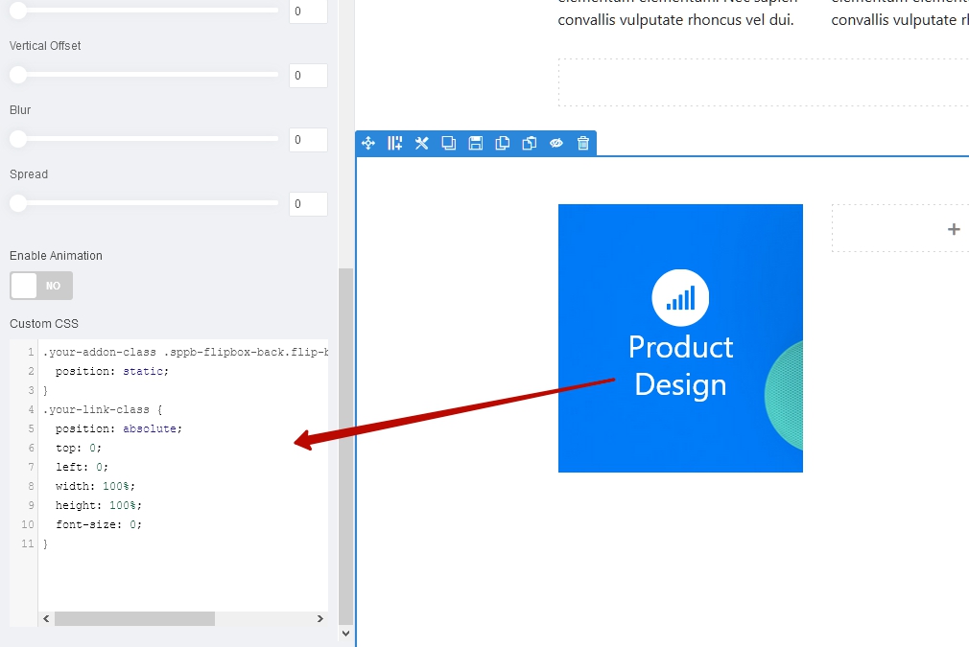Click the sidebar scroll down arrow
Viewport: 969px width, 647px height.
(346, 634)
